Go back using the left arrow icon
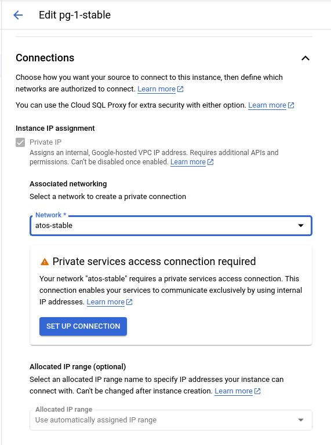The height and width of the screenshot is (445, 331). pos(18,15)
